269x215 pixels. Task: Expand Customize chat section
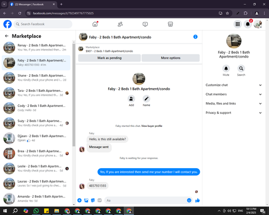tap(233, 85)
